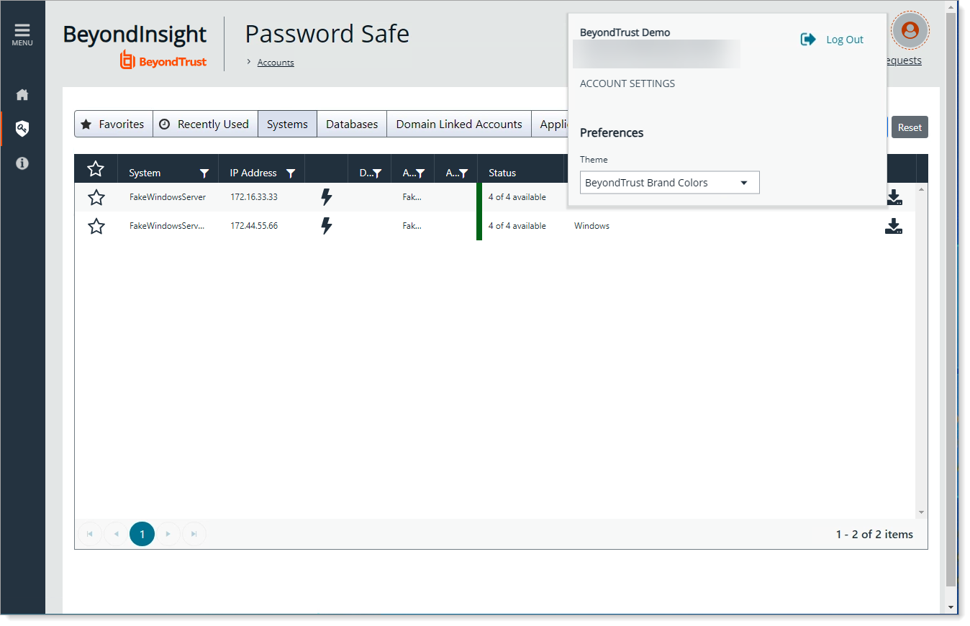970x626 pixels.
Task: Open Domain Linked Accounts tab
Action: coord(459,124)
